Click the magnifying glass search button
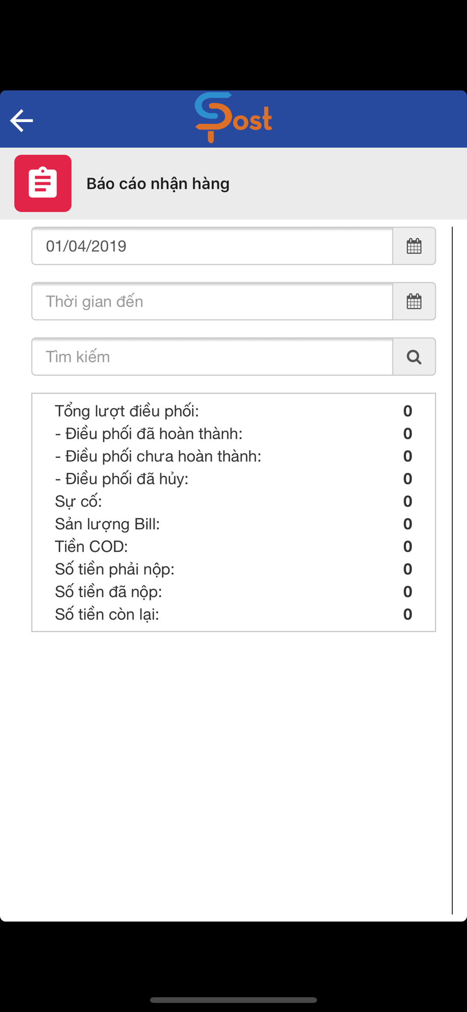467x1012 pixels. tap(414, 357)
